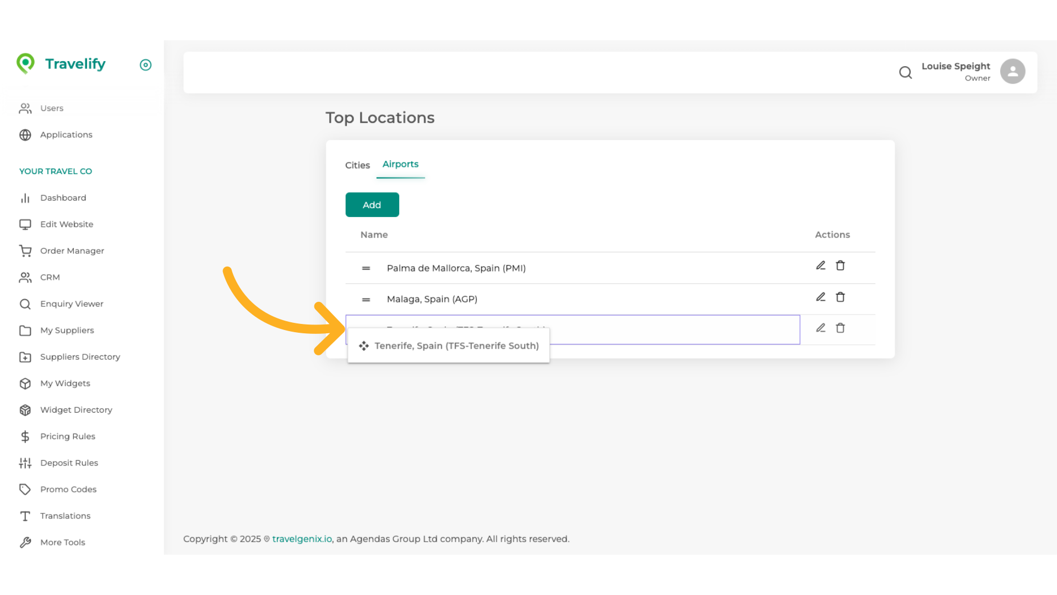Click the drag handle next to Malaga
Screen dimensions: 1057x595
point(366,299)
